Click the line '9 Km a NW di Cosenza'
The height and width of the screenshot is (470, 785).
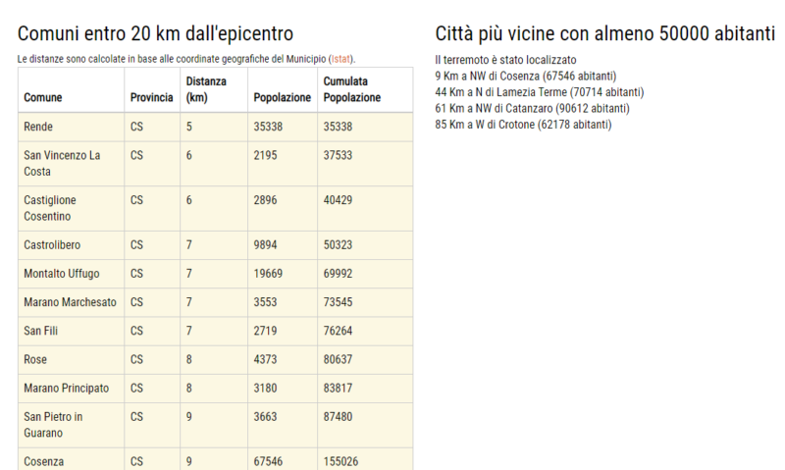point(526,77)
